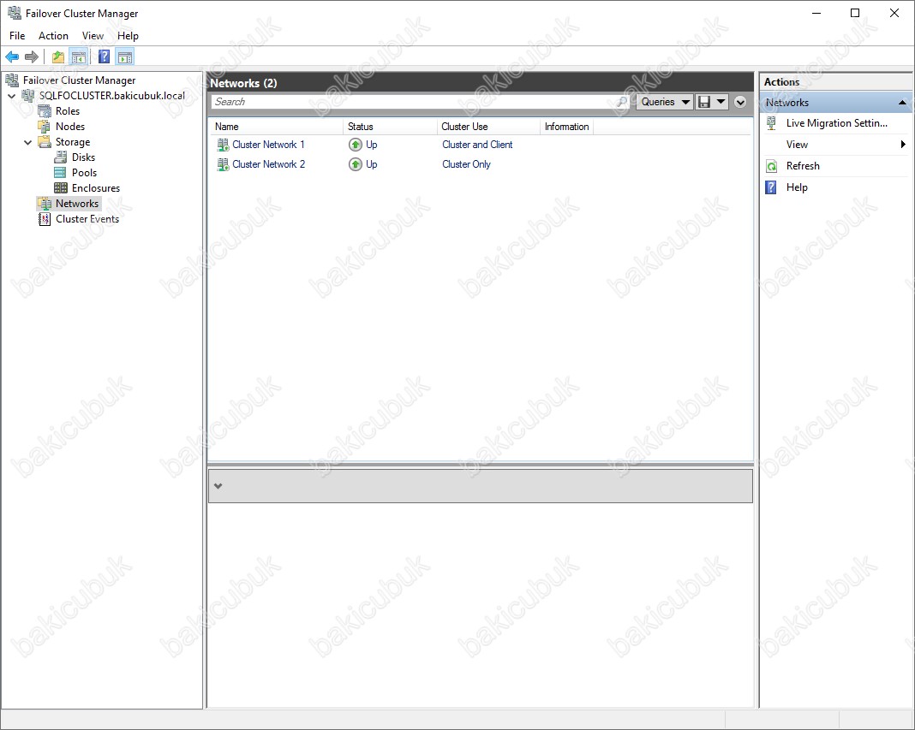Open the View menu in menu bar
The width and height of the screenshot is (915, 730).
[93, 36]
